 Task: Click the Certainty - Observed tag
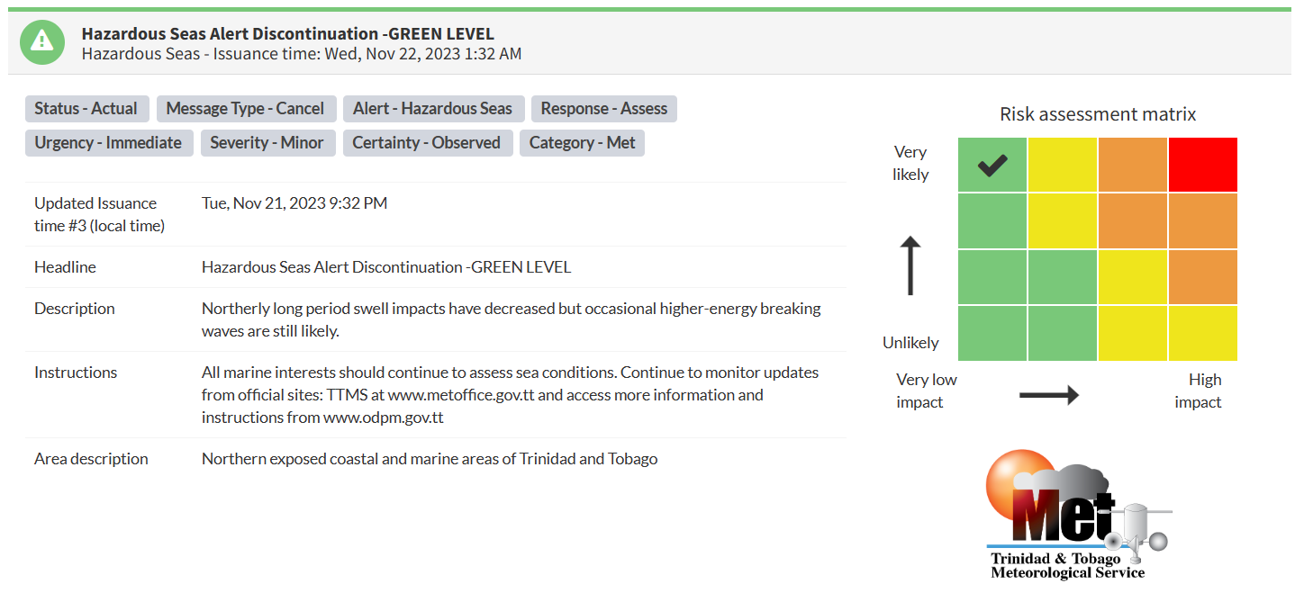pyautogui.click(x=426, y=143)
